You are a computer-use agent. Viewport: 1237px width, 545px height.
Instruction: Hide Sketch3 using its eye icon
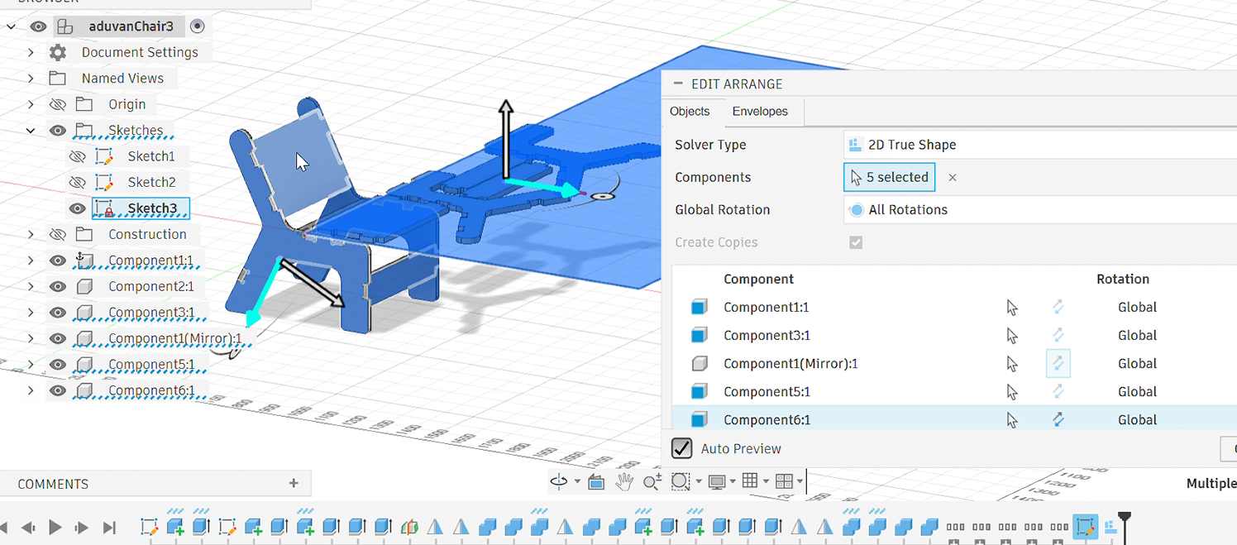pos(77,208)
